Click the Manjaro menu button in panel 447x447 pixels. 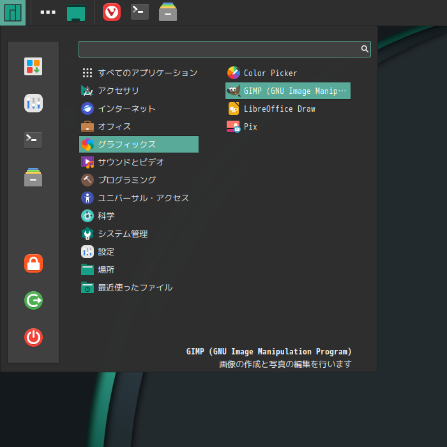13,12
